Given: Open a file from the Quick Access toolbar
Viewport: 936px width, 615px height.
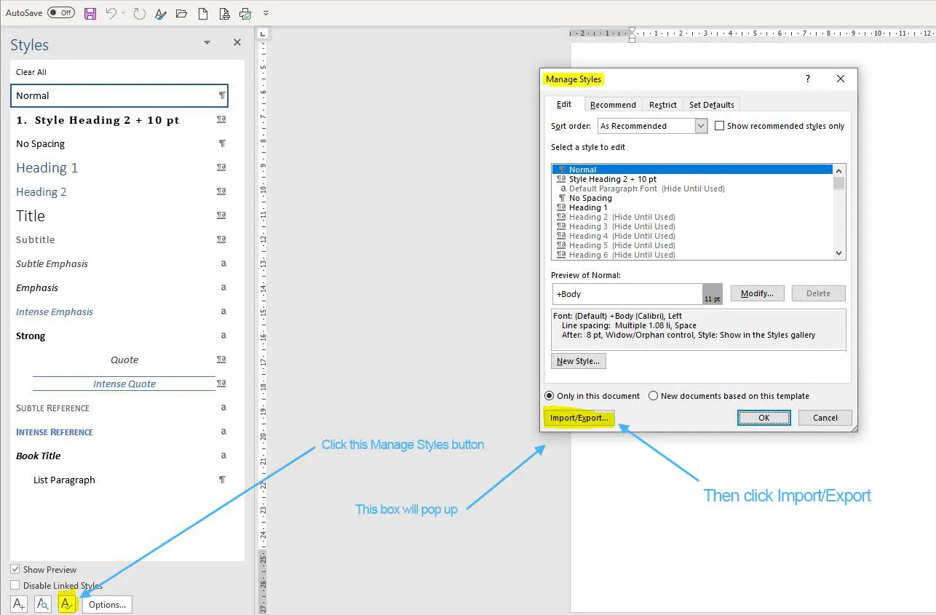Looking at the screenshot, I should point(181,12).
